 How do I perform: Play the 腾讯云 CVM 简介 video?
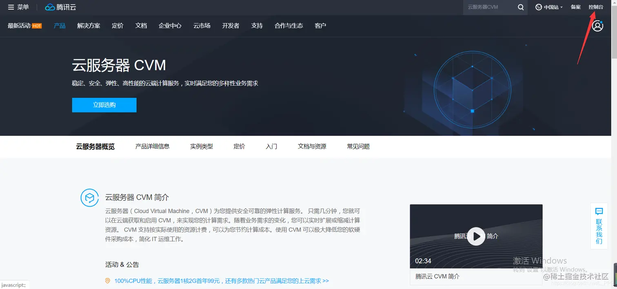(476, 236)
